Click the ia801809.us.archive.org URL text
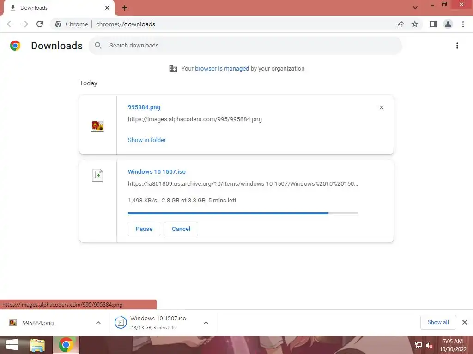Screen dimensions: 473x354 (x=243, y=183)
